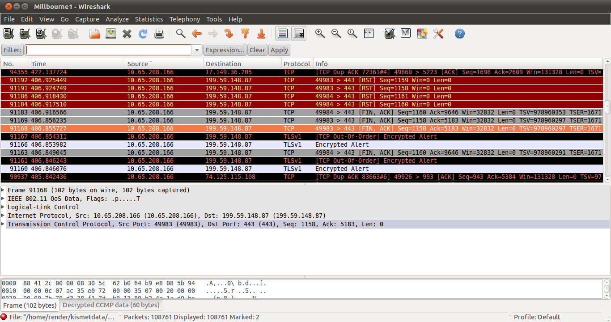Screen dimensions: 611x322
Task: Close this capture file X icon
Action: (127, 34)
